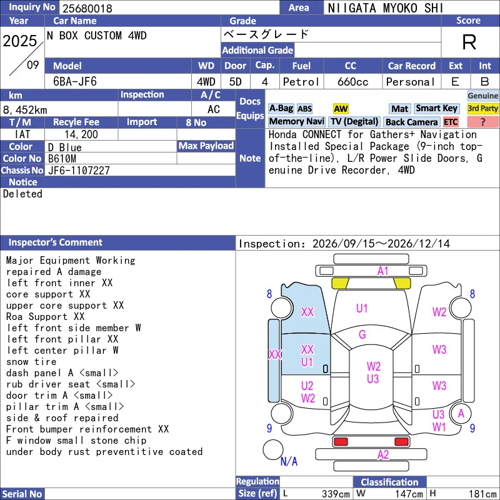The height and width of the screenshot is (500, 500).
Task: Select the Memory Navi badge
Action: (296, 121)
